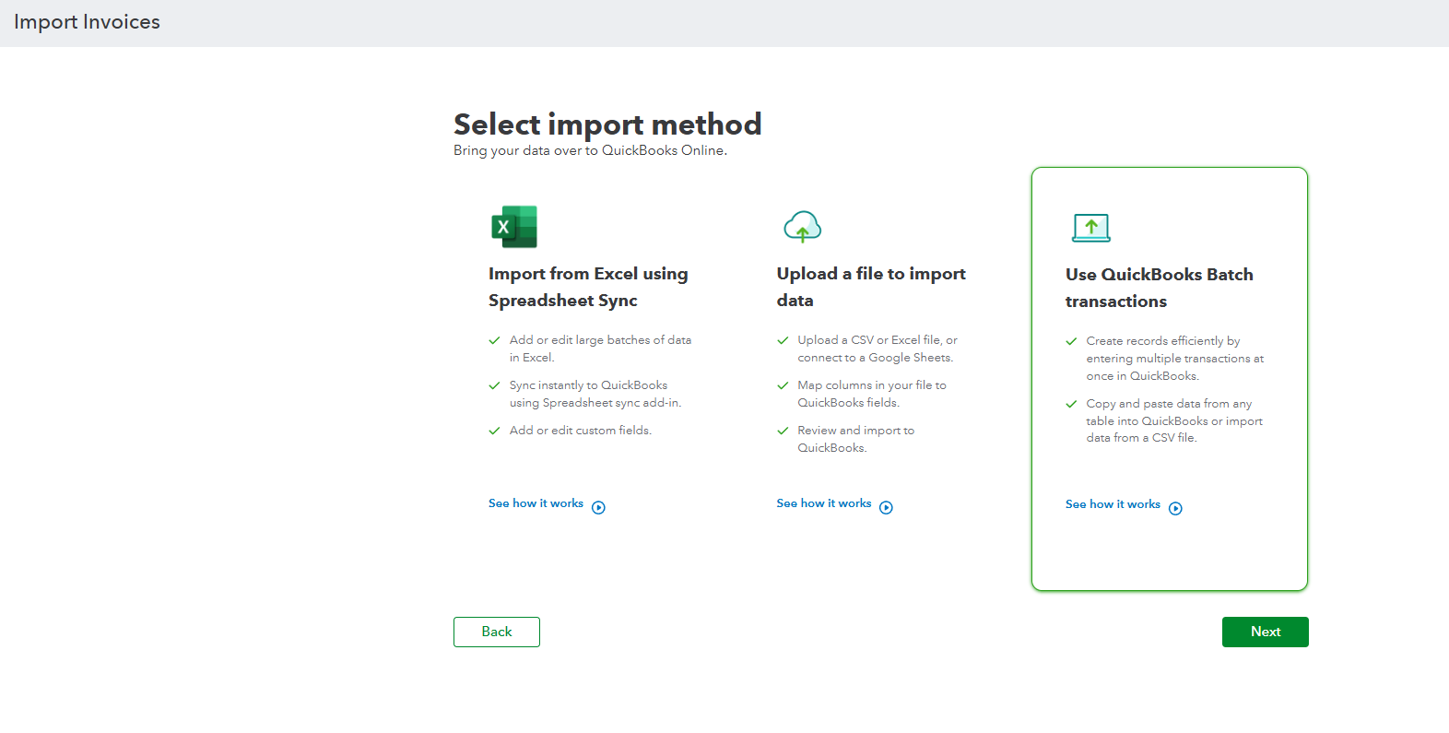
Task: Click the cloud upload icon
Action: click(x=803, y=227)
